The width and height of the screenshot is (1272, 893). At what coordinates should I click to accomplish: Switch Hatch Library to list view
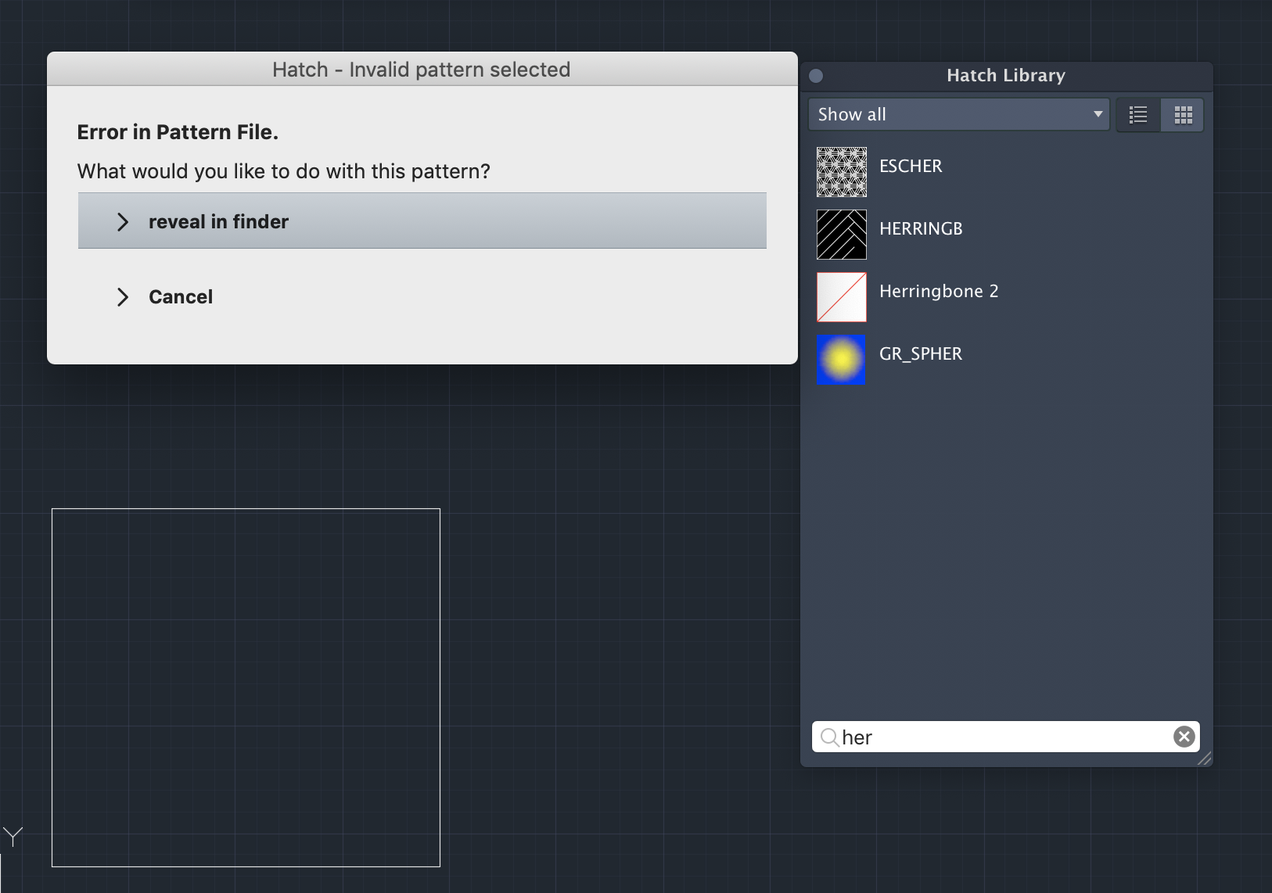(1138, 114)
